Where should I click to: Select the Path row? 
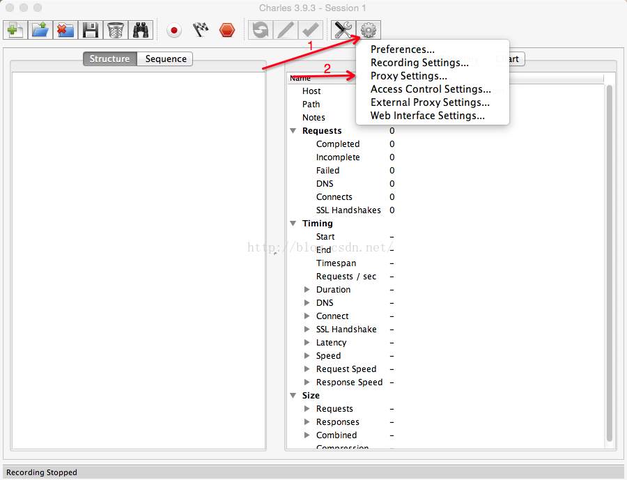[x=445, y=104]
